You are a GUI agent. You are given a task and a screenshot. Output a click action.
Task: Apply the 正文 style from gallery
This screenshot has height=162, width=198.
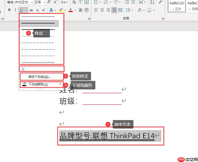tap(177, 6)
